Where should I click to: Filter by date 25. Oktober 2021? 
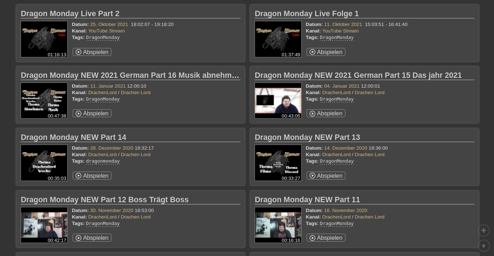pyautogui.click(x=109, y=25)
